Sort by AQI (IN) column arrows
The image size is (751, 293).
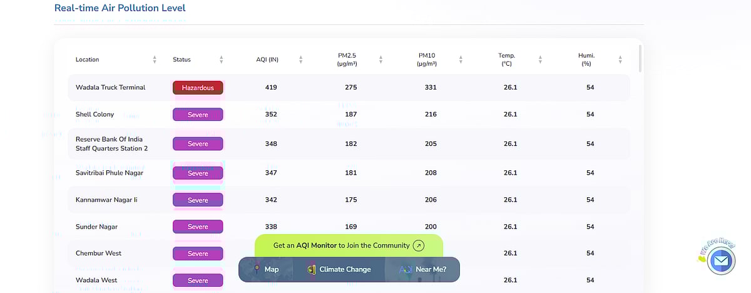pos(301,59)
